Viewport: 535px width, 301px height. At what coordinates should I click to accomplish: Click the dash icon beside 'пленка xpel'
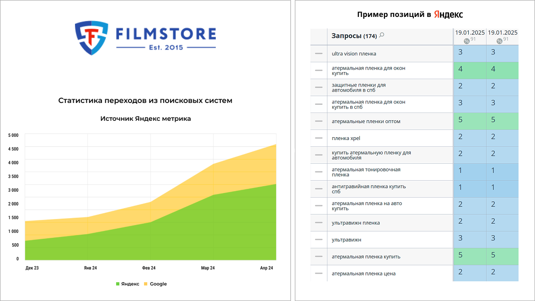[319, 138]
